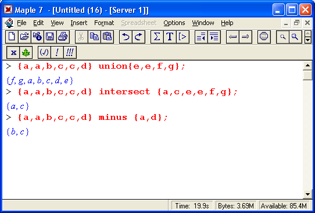This screenshot has width=315, height=213.
Task: Redo the last undone operation
Action: click(139, 37)
